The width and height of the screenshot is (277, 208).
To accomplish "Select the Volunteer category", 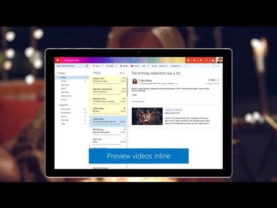I will point(65,120).
